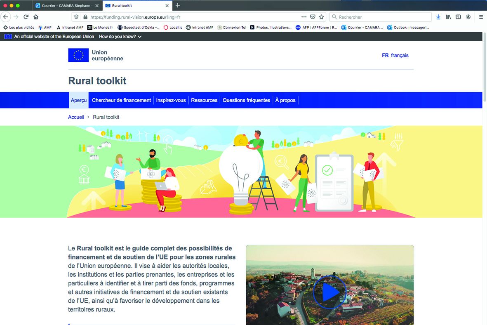487x325 pixels.
Task: Expand the "How do you know?" dropdown
Action: [x=120, y=37]
